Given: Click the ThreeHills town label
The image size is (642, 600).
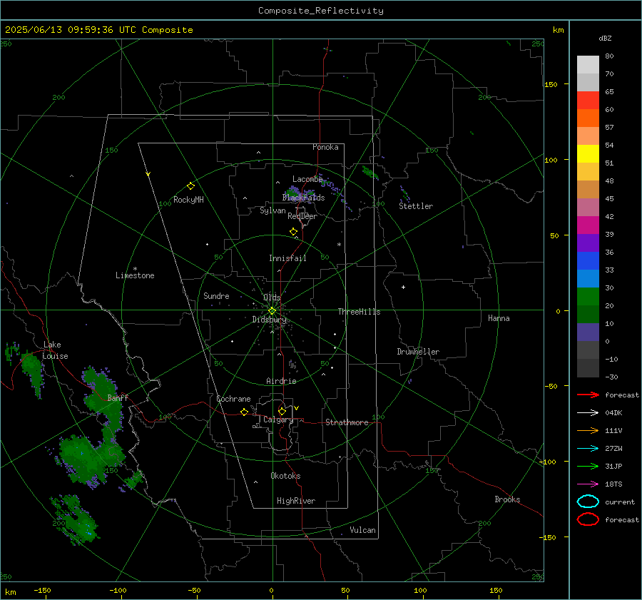Looking at the screenshot, I should pyautogui.click(x=359, y=312).
